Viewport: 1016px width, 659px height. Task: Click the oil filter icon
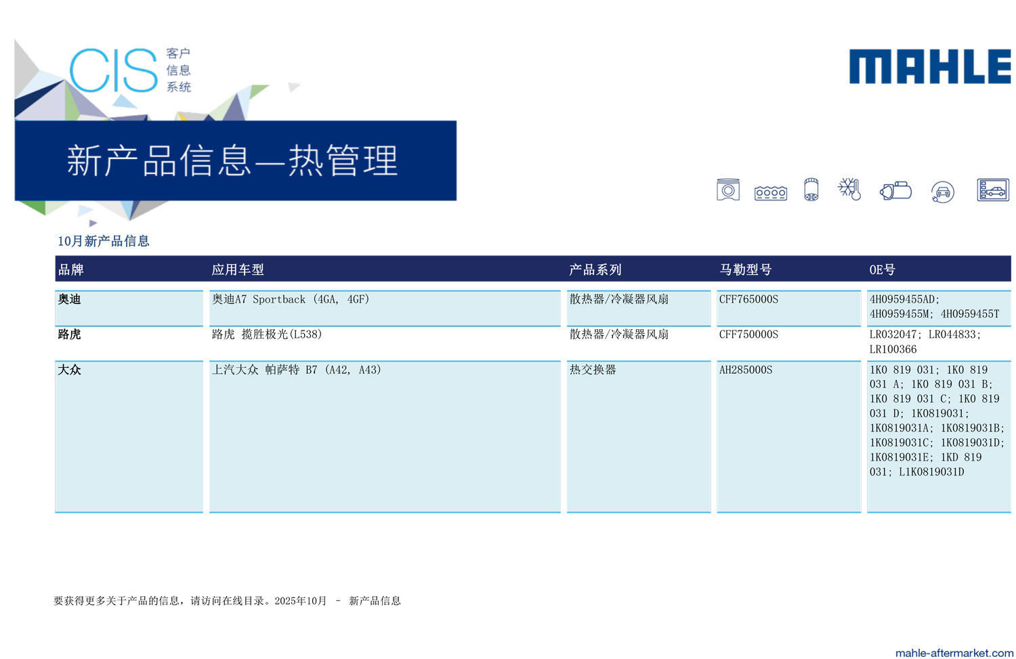click(811, 190)
